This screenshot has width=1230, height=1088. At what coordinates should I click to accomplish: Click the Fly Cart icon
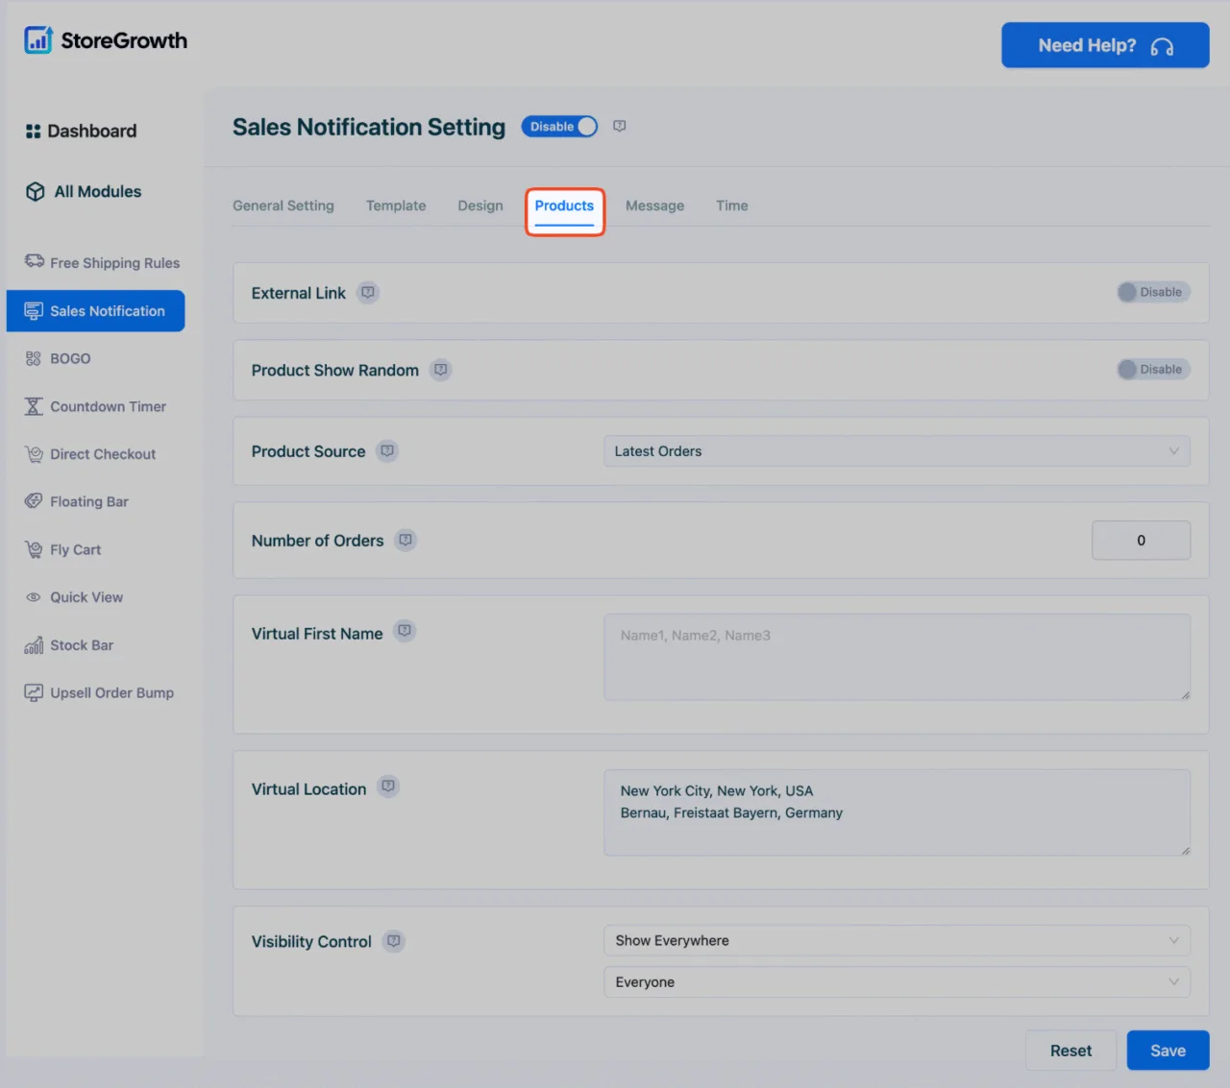[34, 549]
